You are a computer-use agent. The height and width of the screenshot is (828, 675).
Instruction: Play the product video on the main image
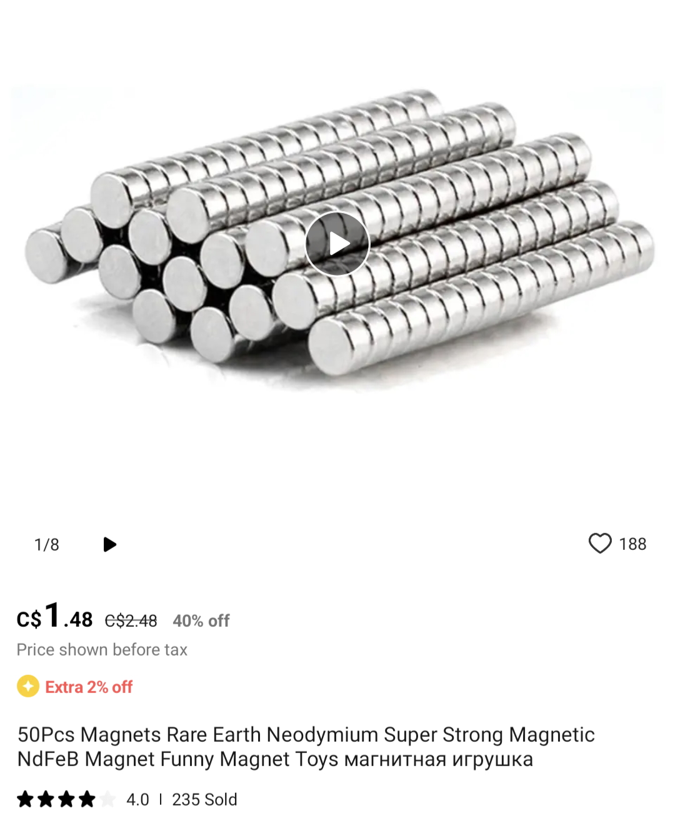point(337,244)
